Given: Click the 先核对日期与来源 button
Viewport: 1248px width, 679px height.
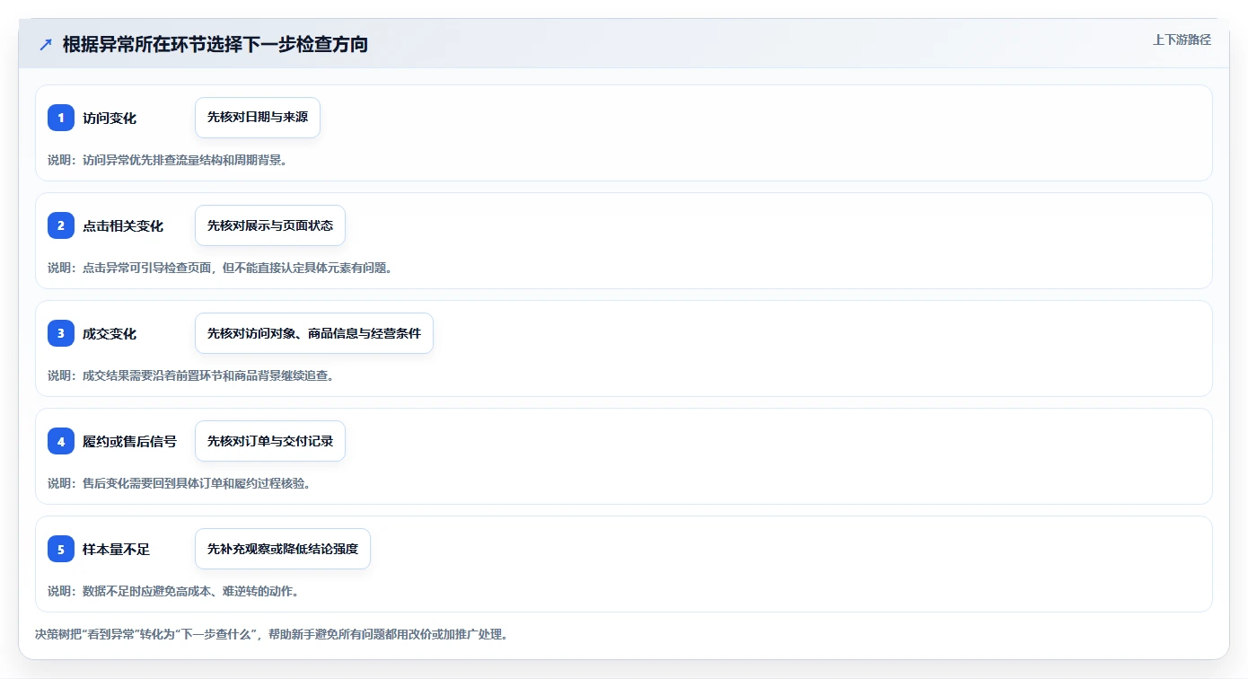Looking at the screenshot, I should coord(258,118).
